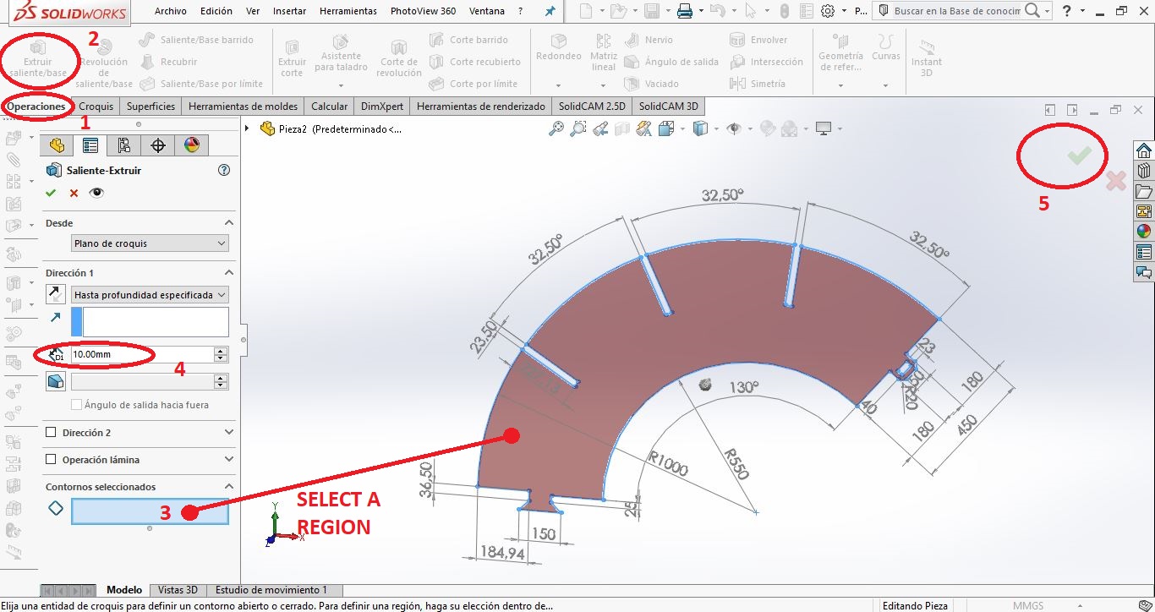Open the ConfigurationManager panel tab
Viewport: 1155px width, 612px height.
123,145
